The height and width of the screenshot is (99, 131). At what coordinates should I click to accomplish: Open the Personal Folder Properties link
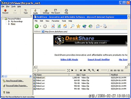click(x=17, y=86)
